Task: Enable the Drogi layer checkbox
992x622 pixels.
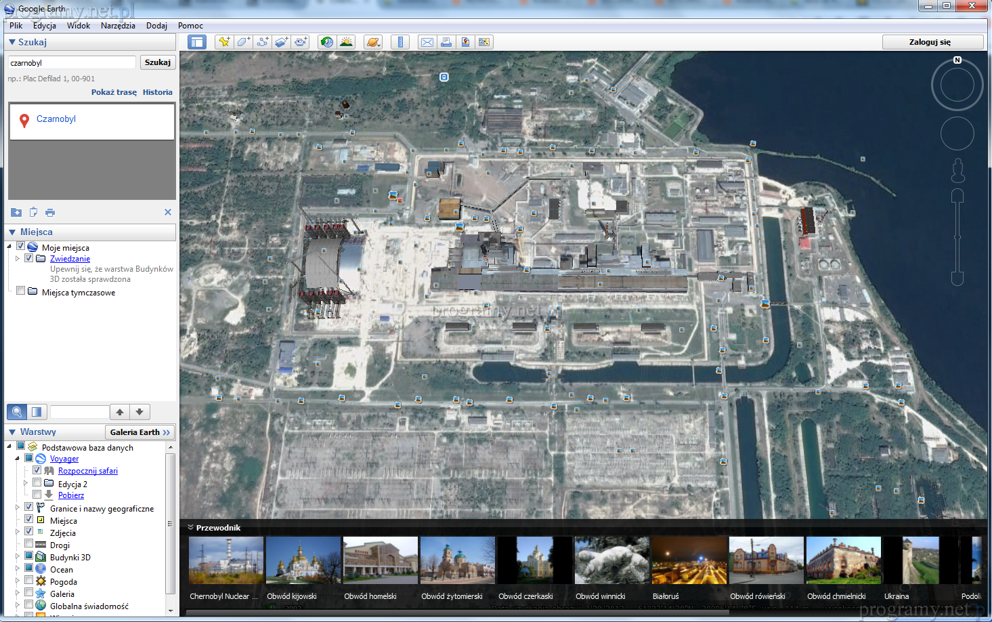Action: click(x=29, y=544)
